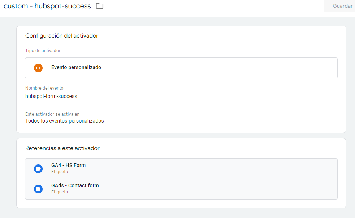The width and height of the screenshot is (355, 218).
Task: Click the Nombre del evento label
Action: pos(44,88)
